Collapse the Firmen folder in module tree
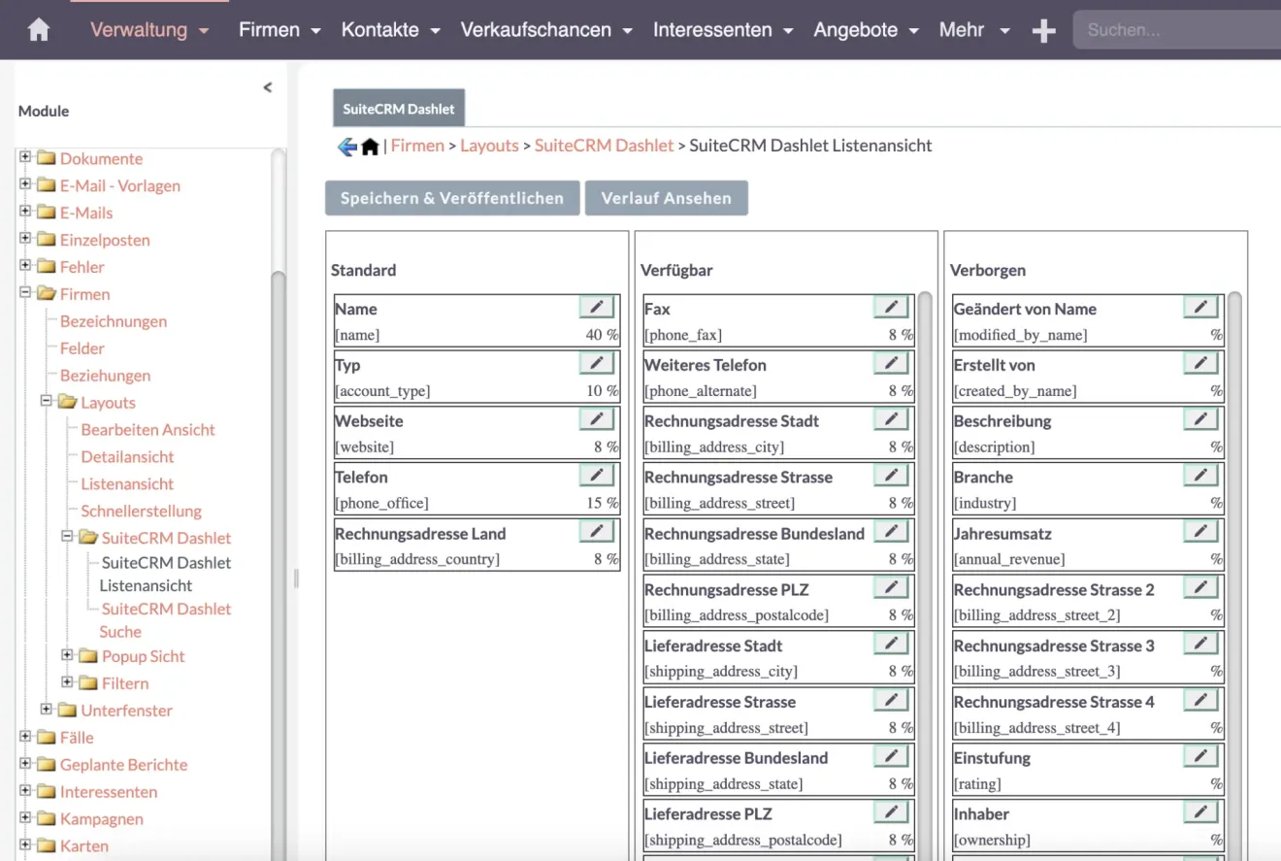This screenshot has height=861, width=1281. click(26, 293)
